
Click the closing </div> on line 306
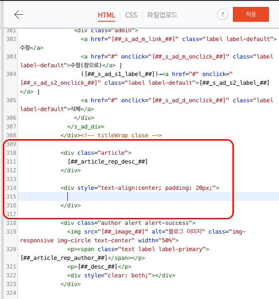84,118
